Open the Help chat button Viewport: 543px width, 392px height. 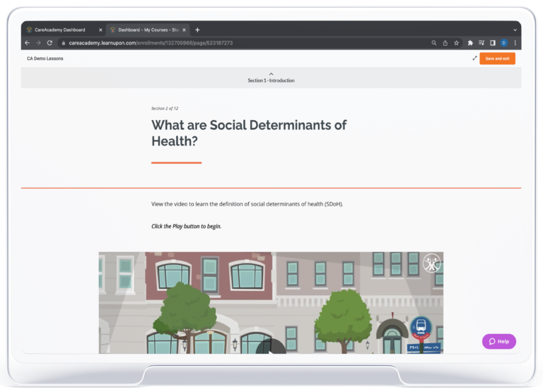(x=499, y=341)
